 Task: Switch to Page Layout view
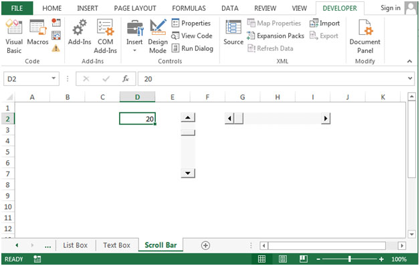283,259
